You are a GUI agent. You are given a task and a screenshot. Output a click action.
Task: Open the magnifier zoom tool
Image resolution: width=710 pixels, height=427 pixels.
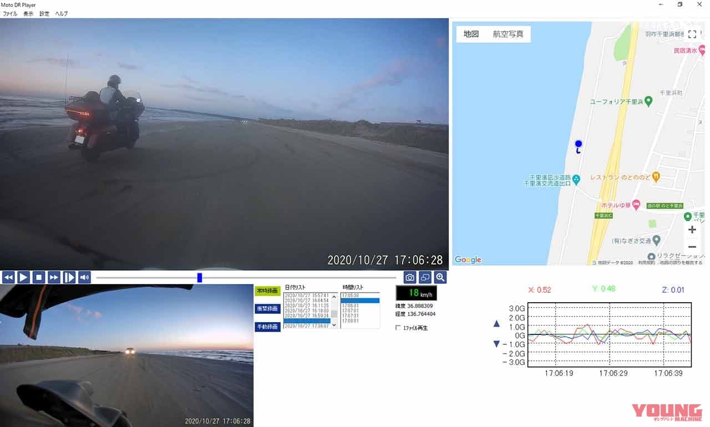(x=440, y=277)
